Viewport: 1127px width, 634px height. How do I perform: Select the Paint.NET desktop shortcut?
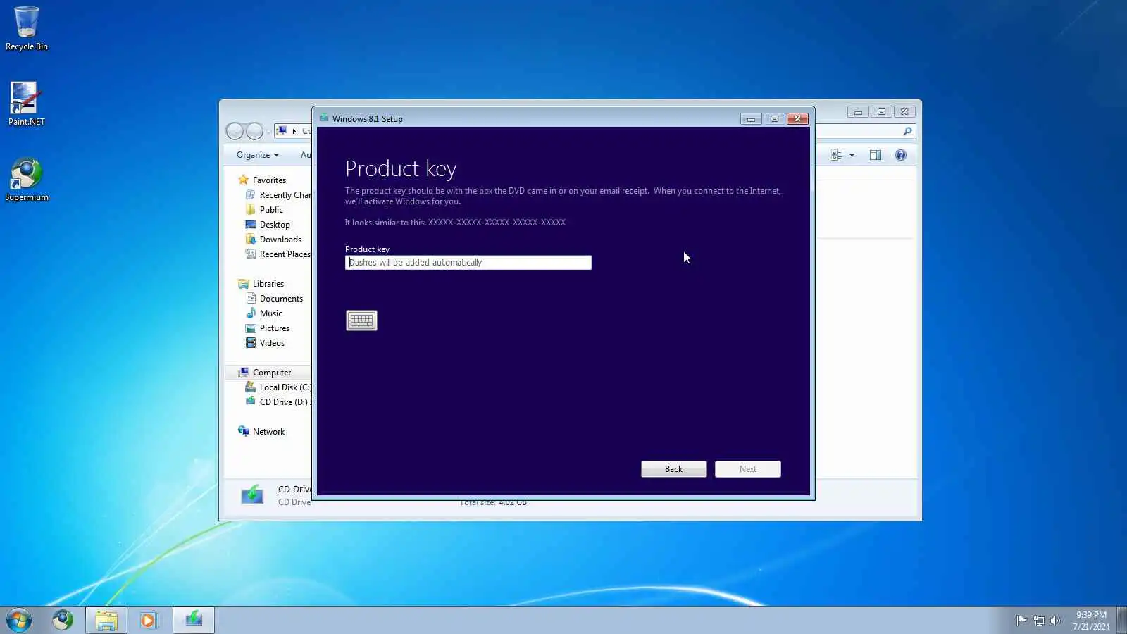click(27, 104)
